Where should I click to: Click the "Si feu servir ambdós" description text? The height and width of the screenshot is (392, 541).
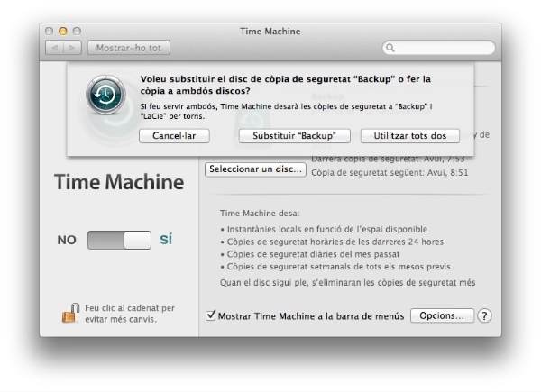287,112
